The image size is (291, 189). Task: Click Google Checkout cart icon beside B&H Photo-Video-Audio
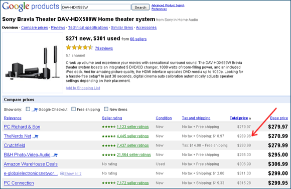click(55, 155)
